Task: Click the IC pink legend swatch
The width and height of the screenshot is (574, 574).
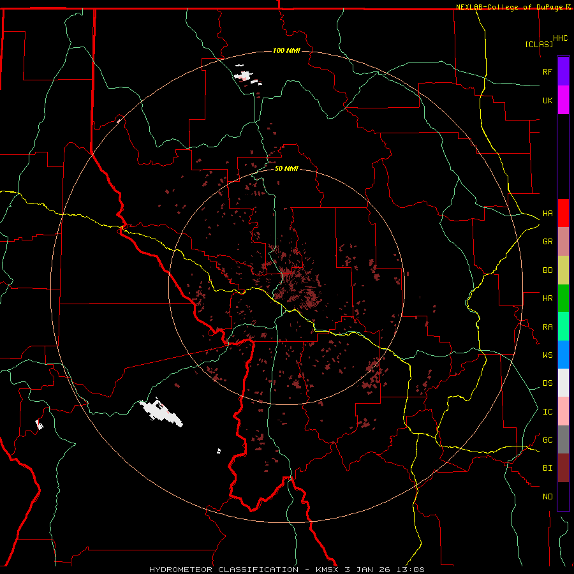Action: pos(563,411)
